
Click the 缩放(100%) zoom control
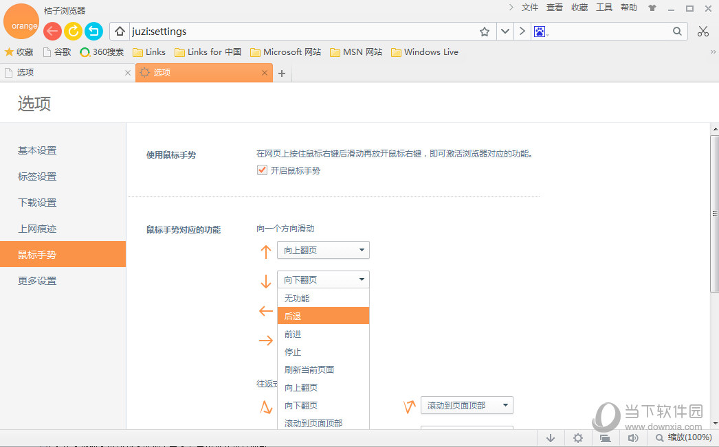[683, 438]
